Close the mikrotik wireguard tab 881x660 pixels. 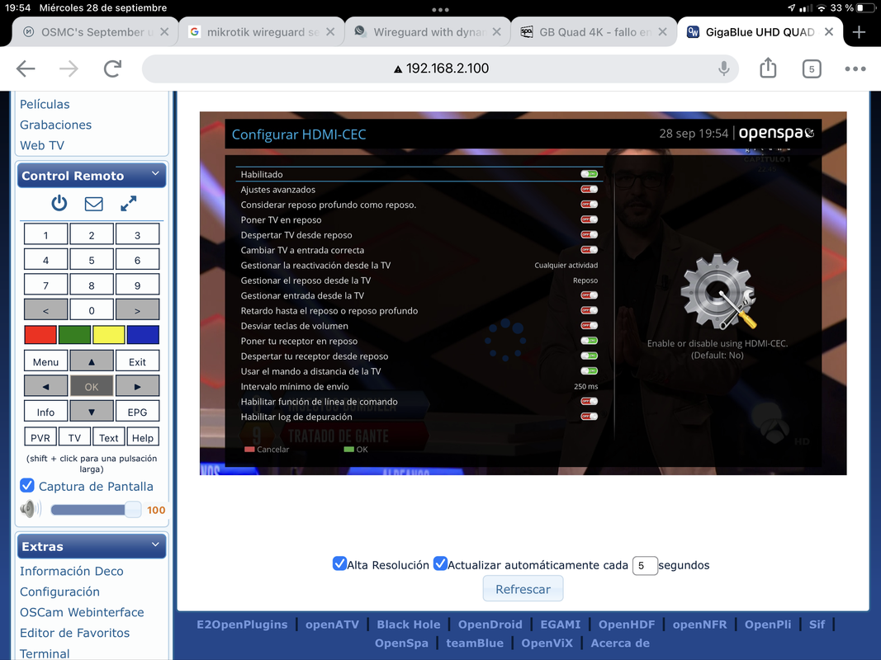[330, 32]
